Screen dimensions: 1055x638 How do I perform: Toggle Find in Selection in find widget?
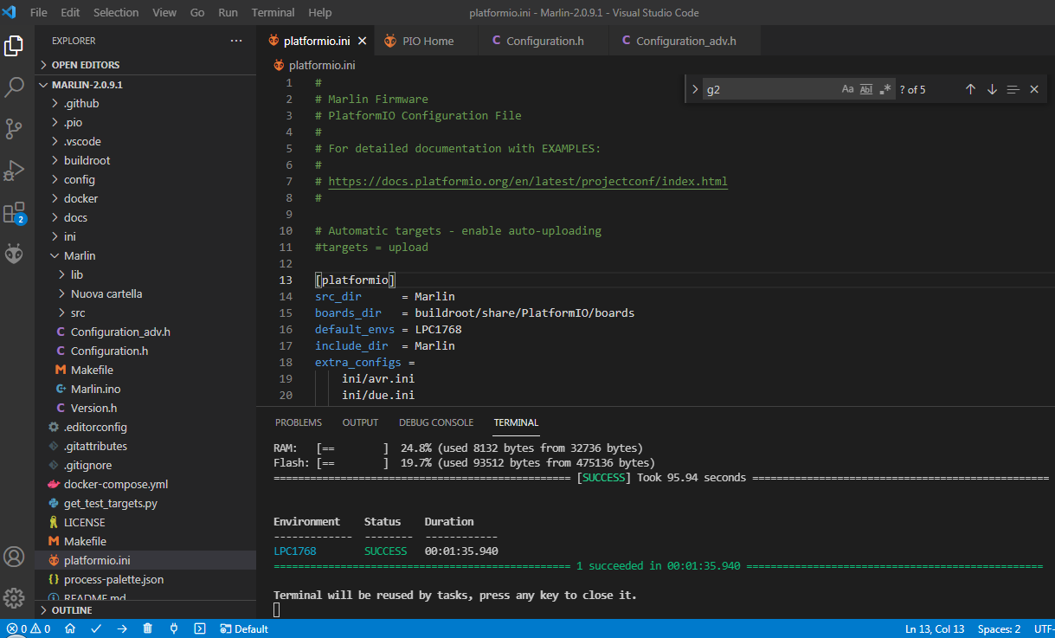[x=1013, y=89]
